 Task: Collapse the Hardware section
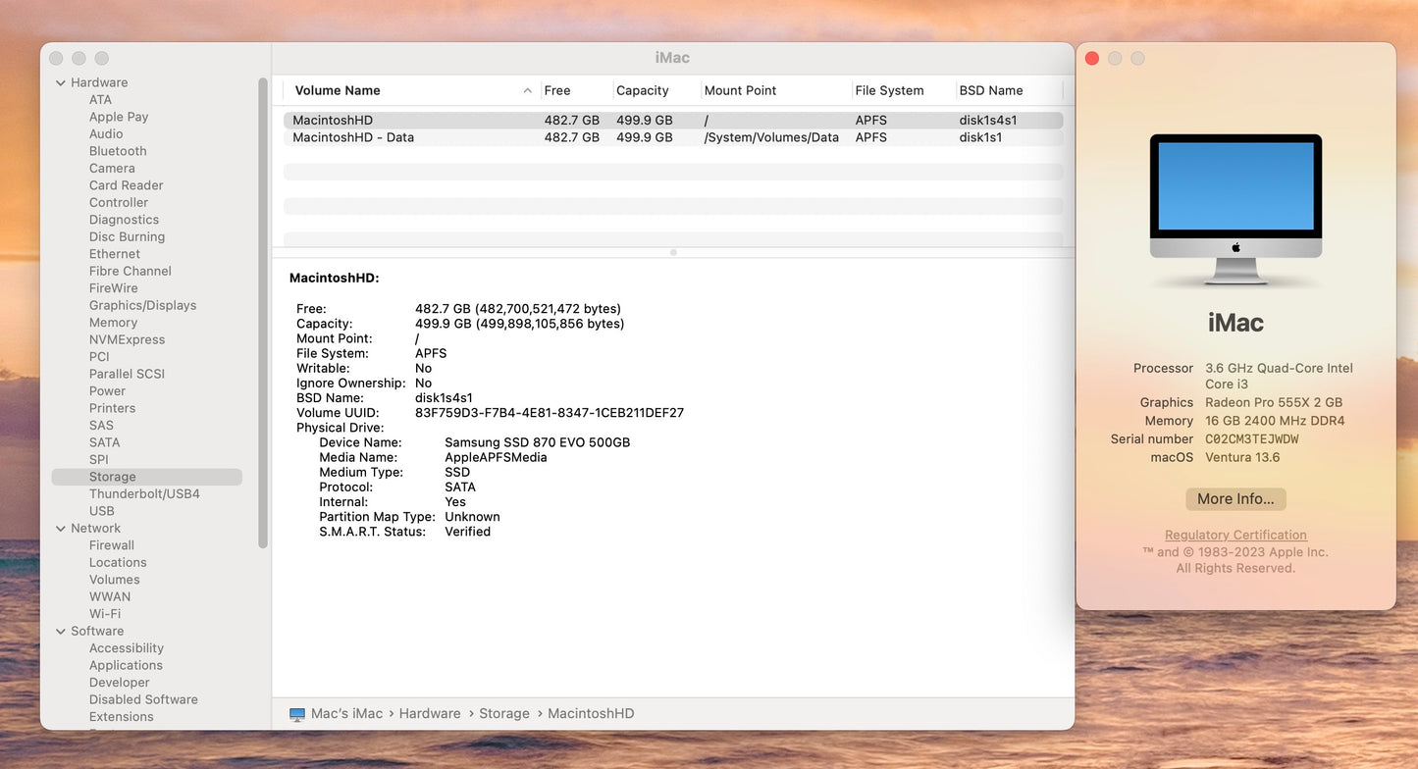coord(61,83)
